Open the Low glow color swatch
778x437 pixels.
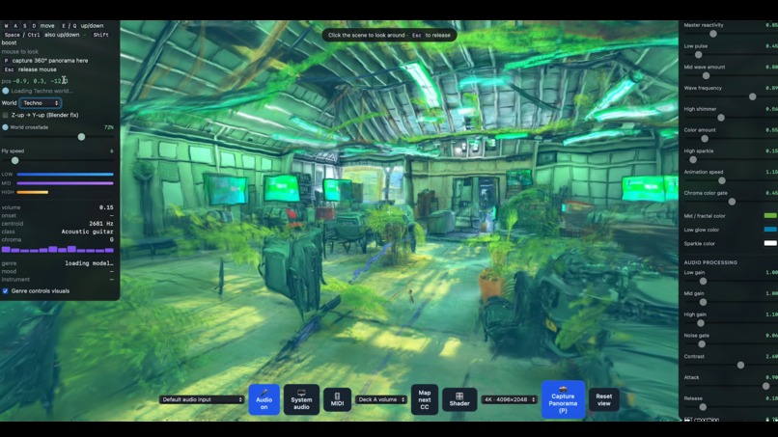770,230
